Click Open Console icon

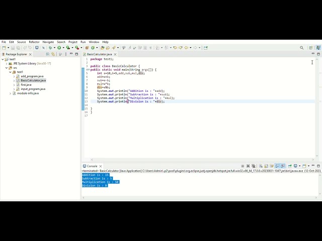pyautogui.click(x=304, y=166)
